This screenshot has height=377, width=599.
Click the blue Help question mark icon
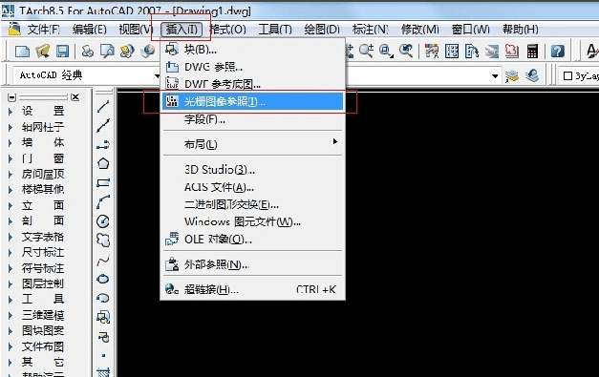point(558,52)
